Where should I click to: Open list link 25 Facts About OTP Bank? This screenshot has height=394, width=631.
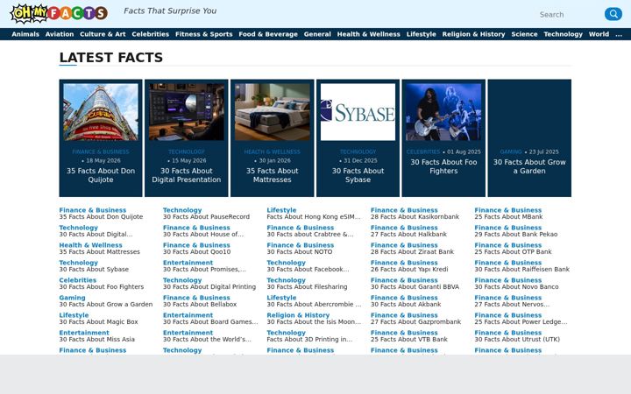(x=513, y=251)
